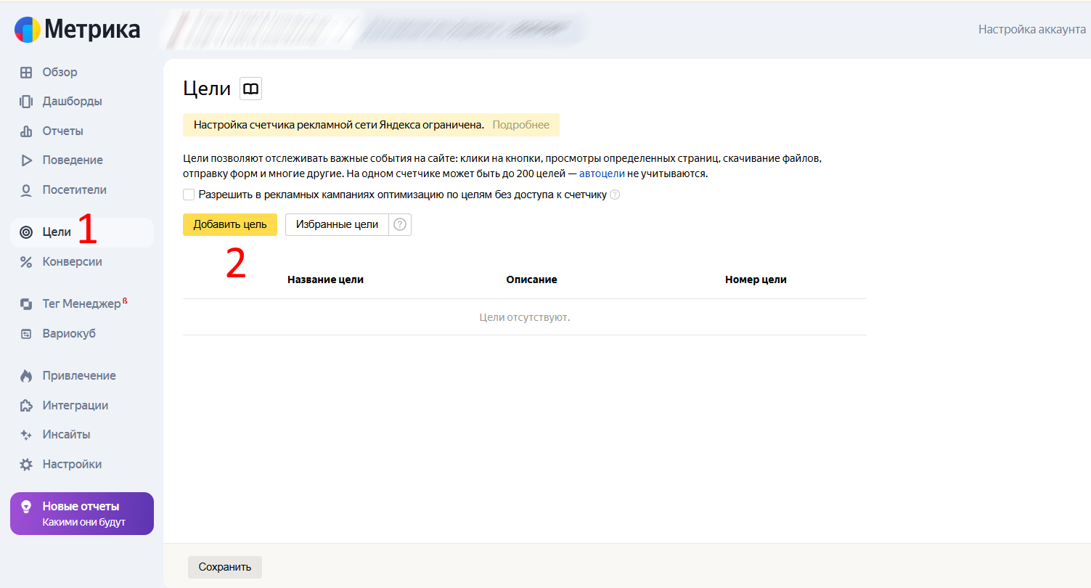Viewport: 1091px width, 588px height.
Task: Open the Обзор overview icon
Action: click(x=26, y=73)
